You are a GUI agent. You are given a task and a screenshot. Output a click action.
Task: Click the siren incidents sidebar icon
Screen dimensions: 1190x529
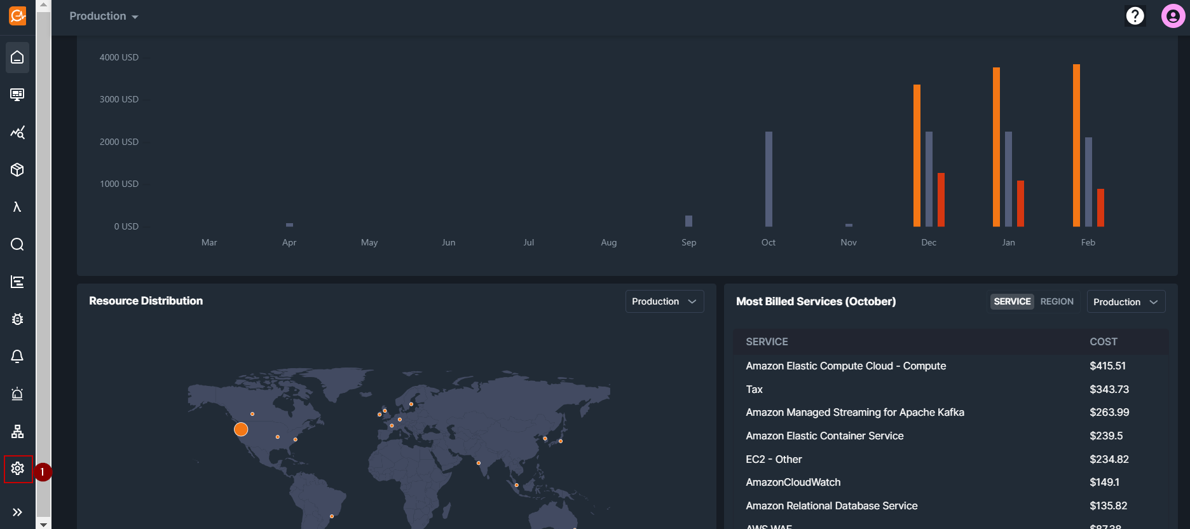(17, 394)
